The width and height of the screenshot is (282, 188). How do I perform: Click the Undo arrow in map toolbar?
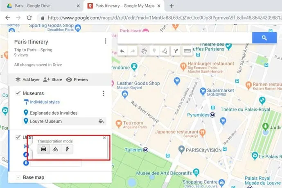click(122, 51)
